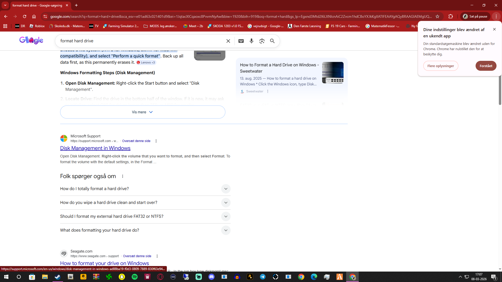Click Flere oplysninger button
502x282 pixels.
tap(441, 66)
